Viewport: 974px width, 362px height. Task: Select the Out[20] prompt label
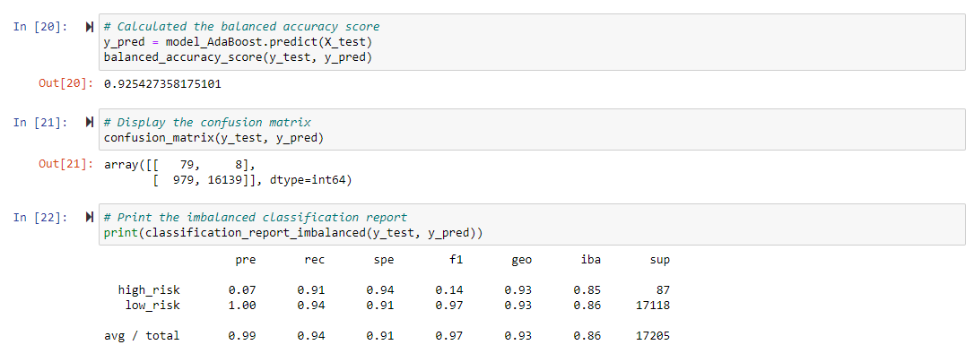[65, 84]
